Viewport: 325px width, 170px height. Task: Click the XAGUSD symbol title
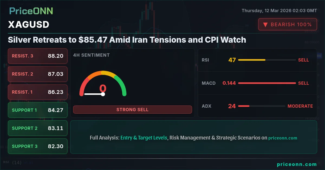29,25
